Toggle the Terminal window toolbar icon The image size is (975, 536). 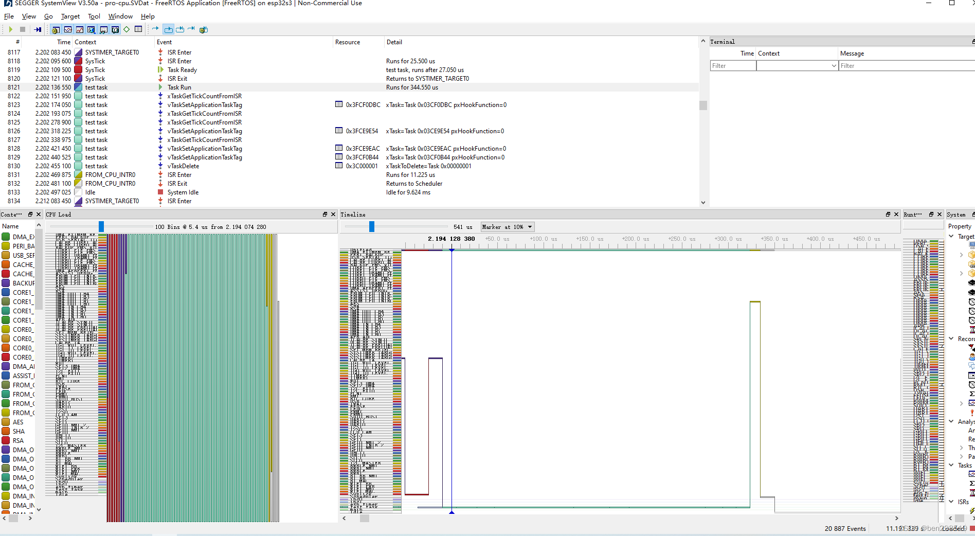(x=103, y=29)
